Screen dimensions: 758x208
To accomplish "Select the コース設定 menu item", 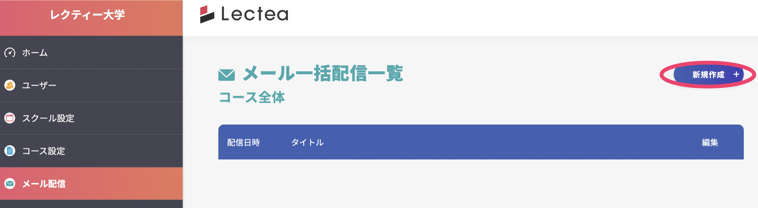I will 43,151.
